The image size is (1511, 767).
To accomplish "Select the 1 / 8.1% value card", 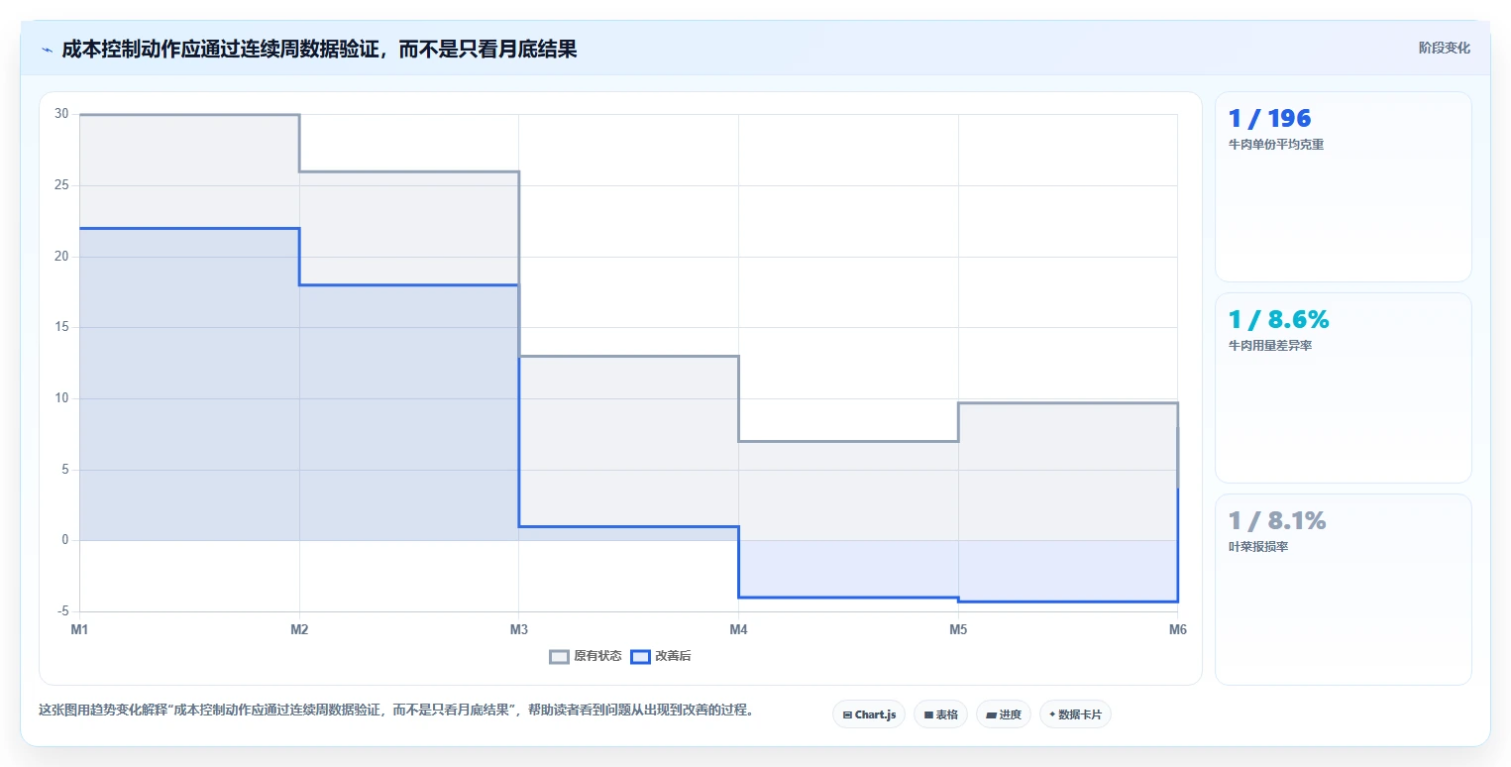I will point(1343,590).
